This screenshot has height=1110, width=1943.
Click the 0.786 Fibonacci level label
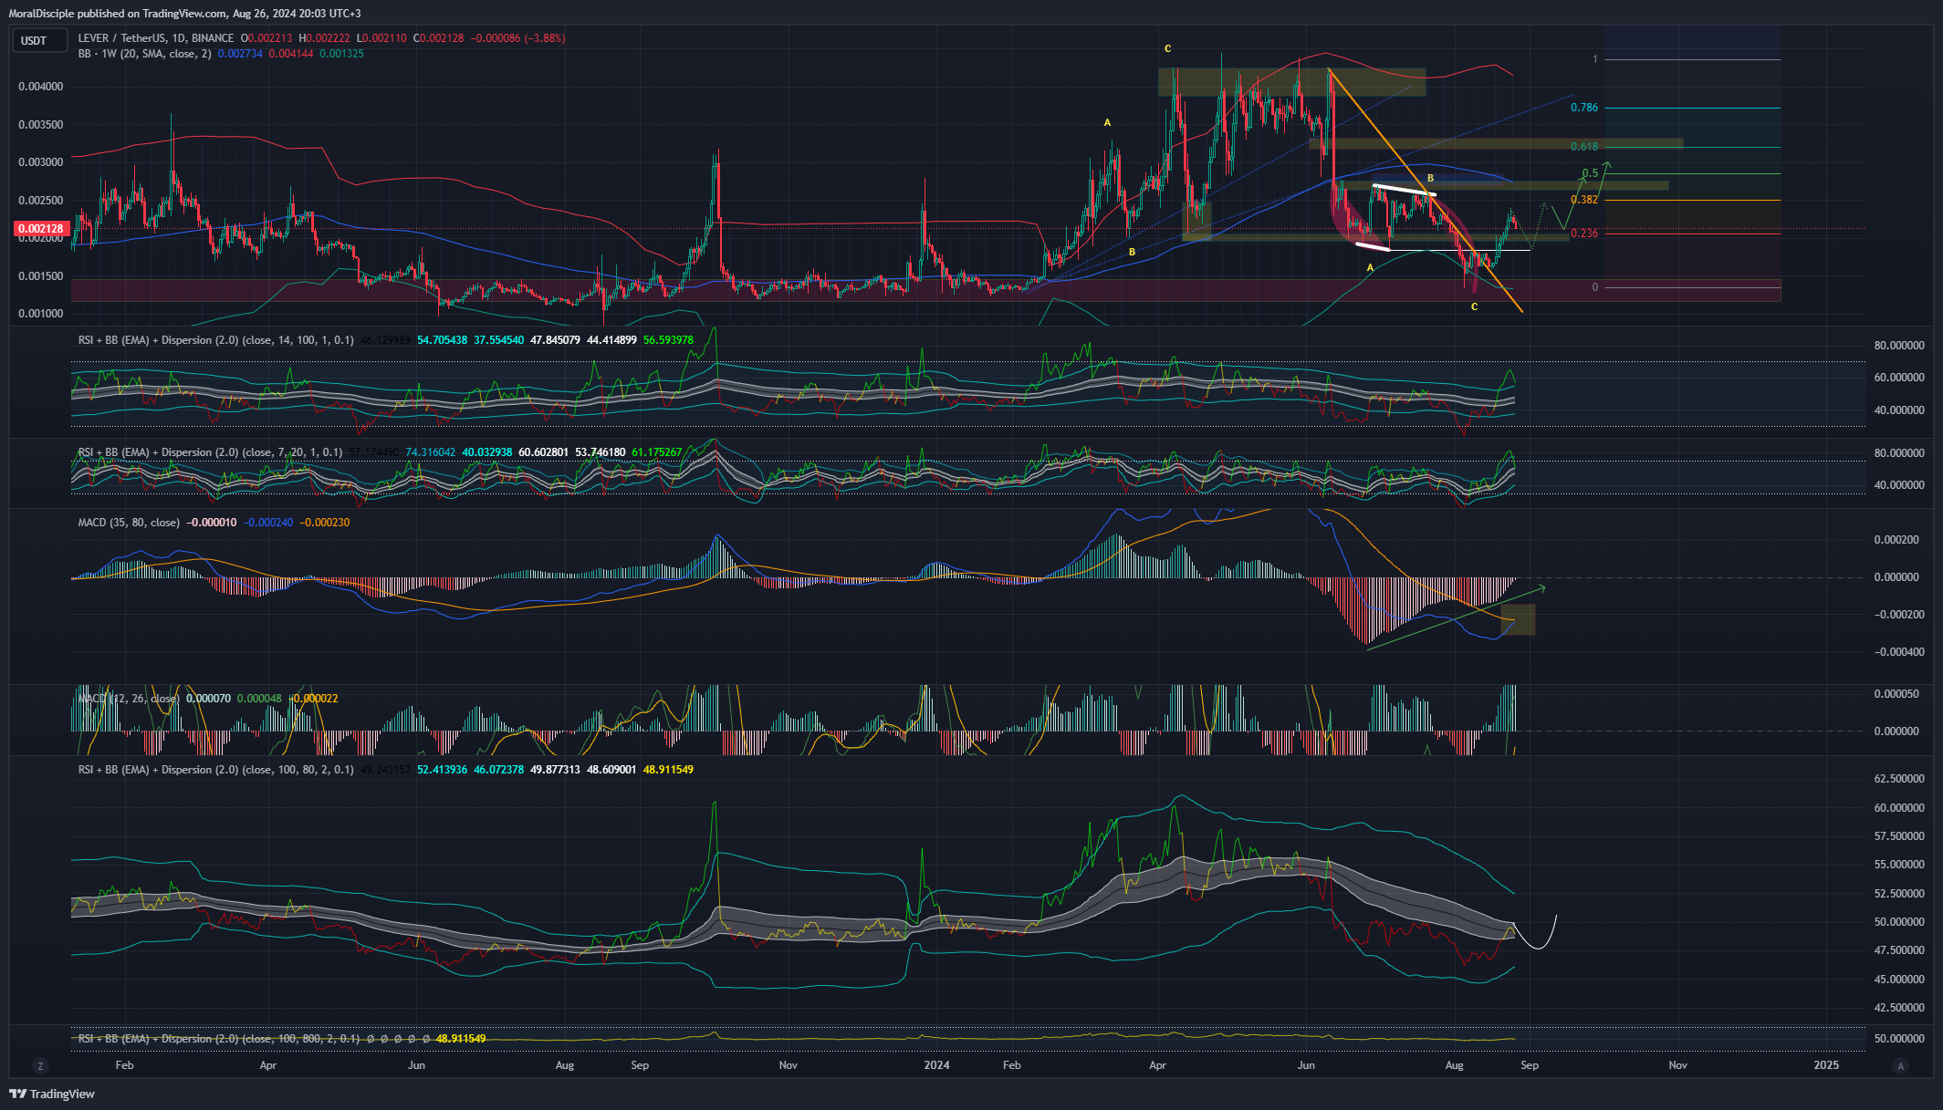click(x=1584, y=108)
